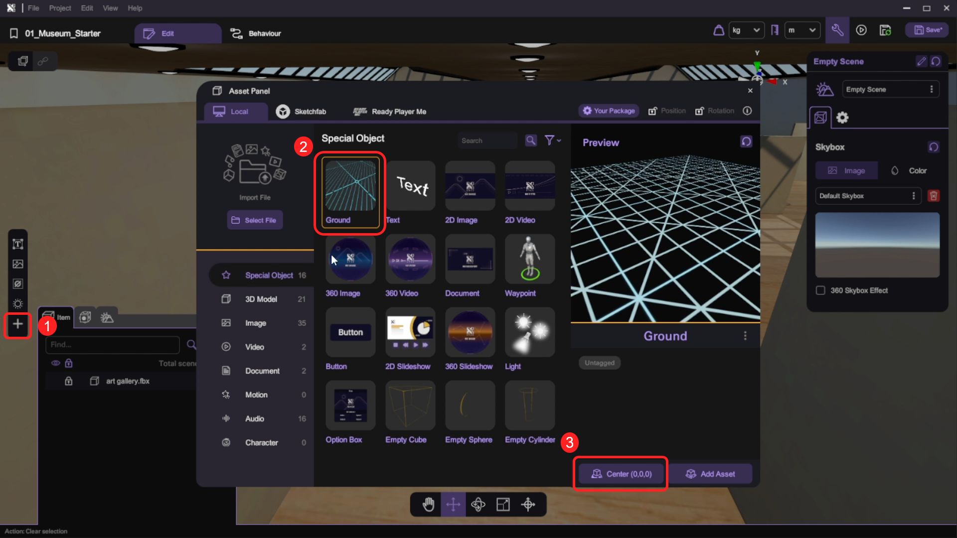Toggle Position lock in Asset Panel header
Screen dimensions: 957x538
652,111
